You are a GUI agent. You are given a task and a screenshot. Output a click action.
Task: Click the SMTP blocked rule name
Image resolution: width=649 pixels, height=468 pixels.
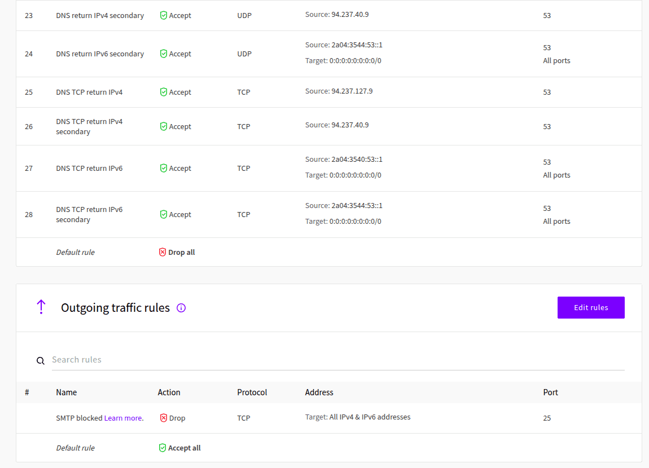[x=79, y=418]
